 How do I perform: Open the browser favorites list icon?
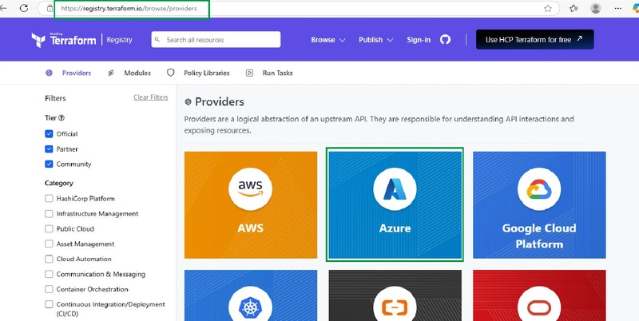tap(574, 8)
